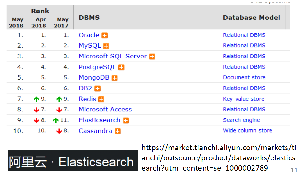Click the red down arrow beside Cassandra's 2017 rank

pos(59,131)
